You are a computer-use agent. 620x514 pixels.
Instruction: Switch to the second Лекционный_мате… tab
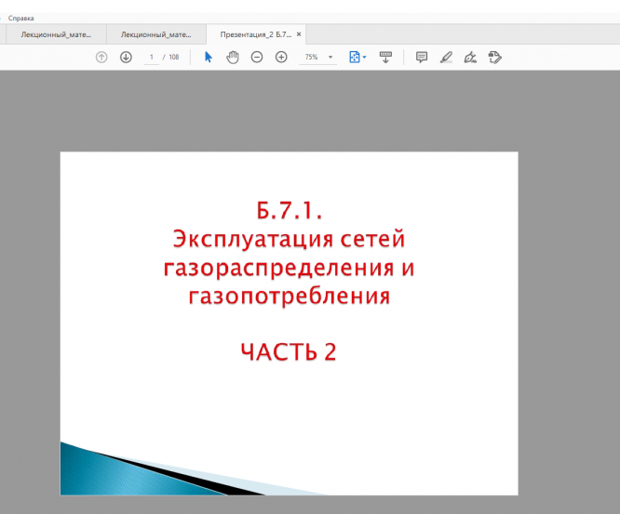pyautogui.click(x=155, y=34)
